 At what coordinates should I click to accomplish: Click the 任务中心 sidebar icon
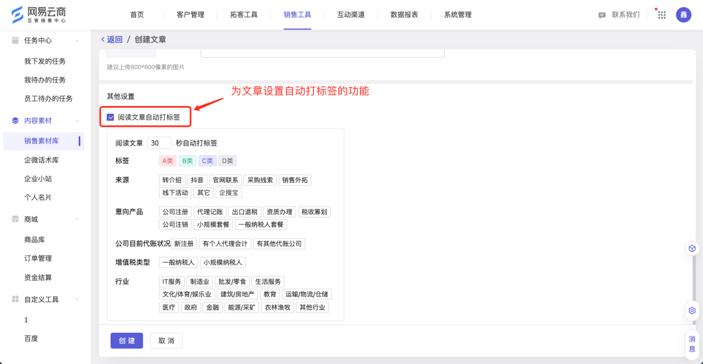[x=15, y=40]
